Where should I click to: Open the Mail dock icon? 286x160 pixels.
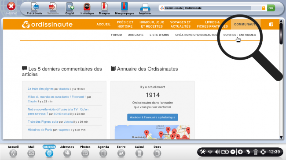tap(31, 153)
